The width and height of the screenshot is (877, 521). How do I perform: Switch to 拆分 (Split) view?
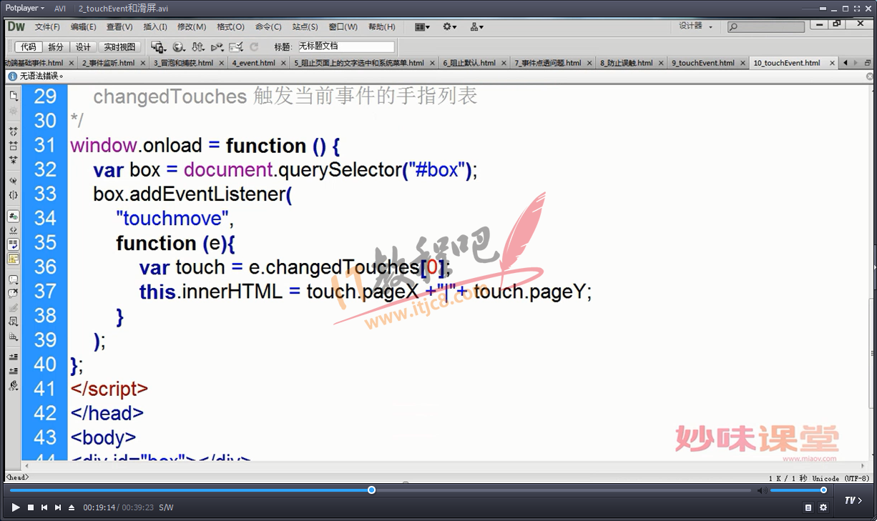coord(56,47)
